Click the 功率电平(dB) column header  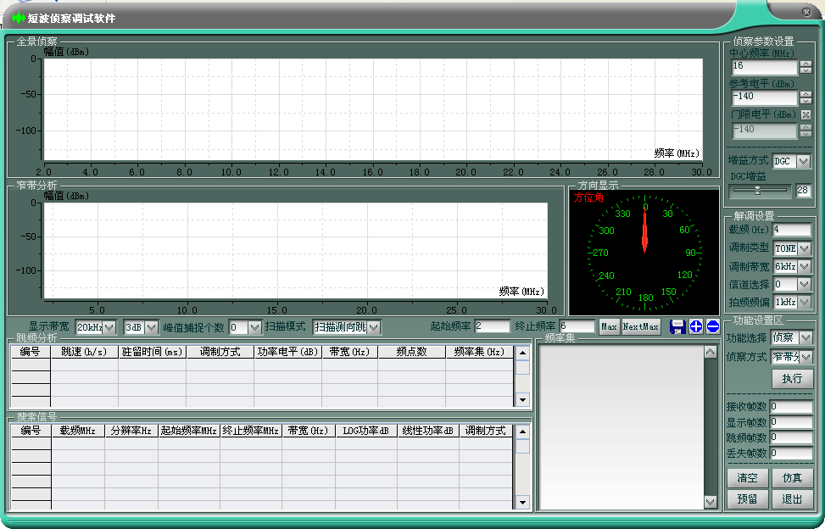point(287,352)
